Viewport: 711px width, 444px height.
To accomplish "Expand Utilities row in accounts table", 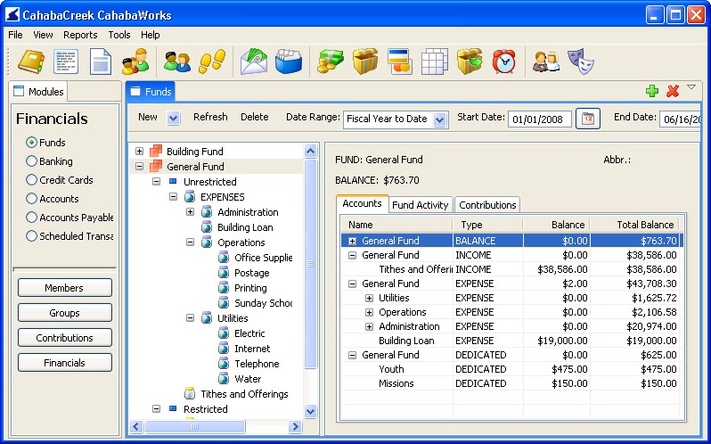I will pyautogui.click(x=370, y=298).
